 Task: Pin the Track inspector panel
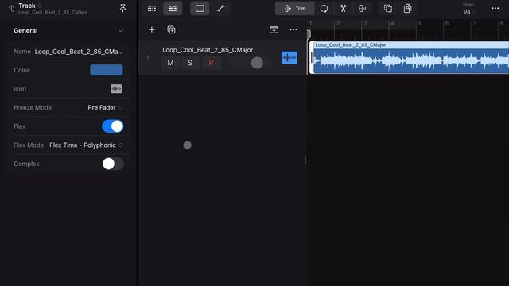[x=122, y=9]
